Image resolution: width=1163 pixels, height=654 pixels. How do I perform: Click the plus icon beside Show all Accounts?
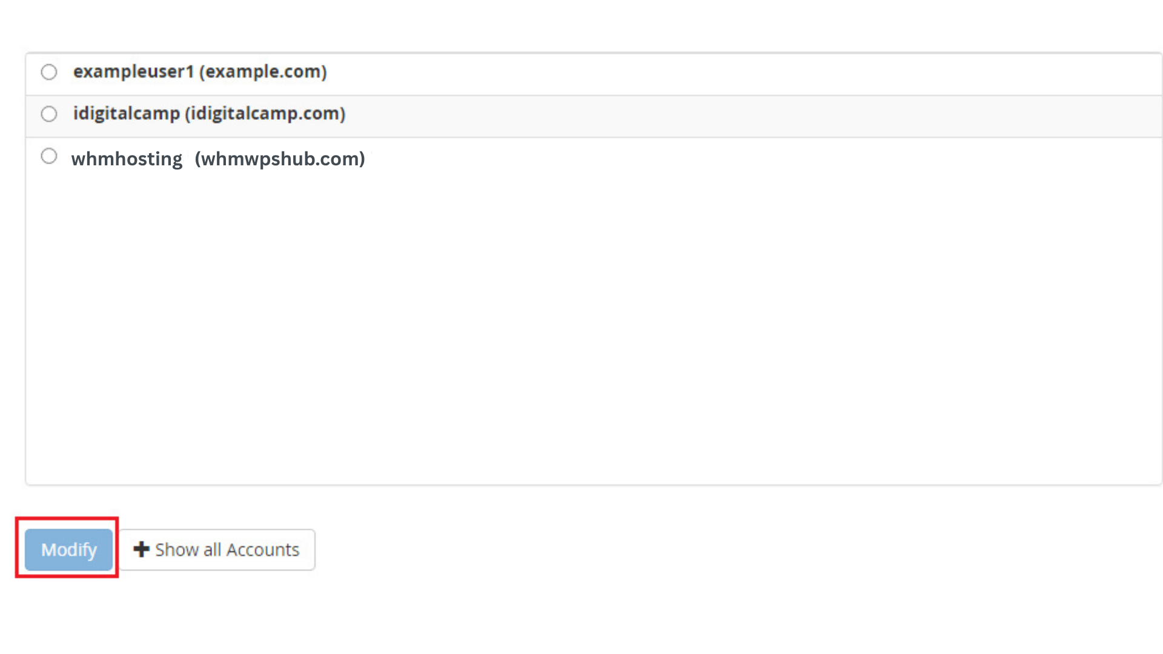141,549
